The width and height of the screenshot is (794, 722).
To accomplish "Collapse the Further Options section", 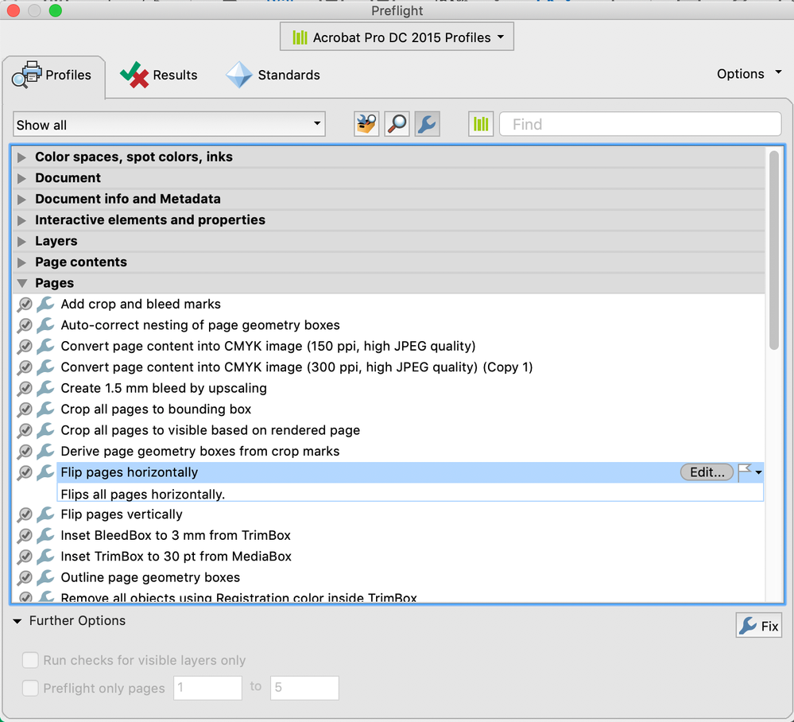I will (17, 621).
